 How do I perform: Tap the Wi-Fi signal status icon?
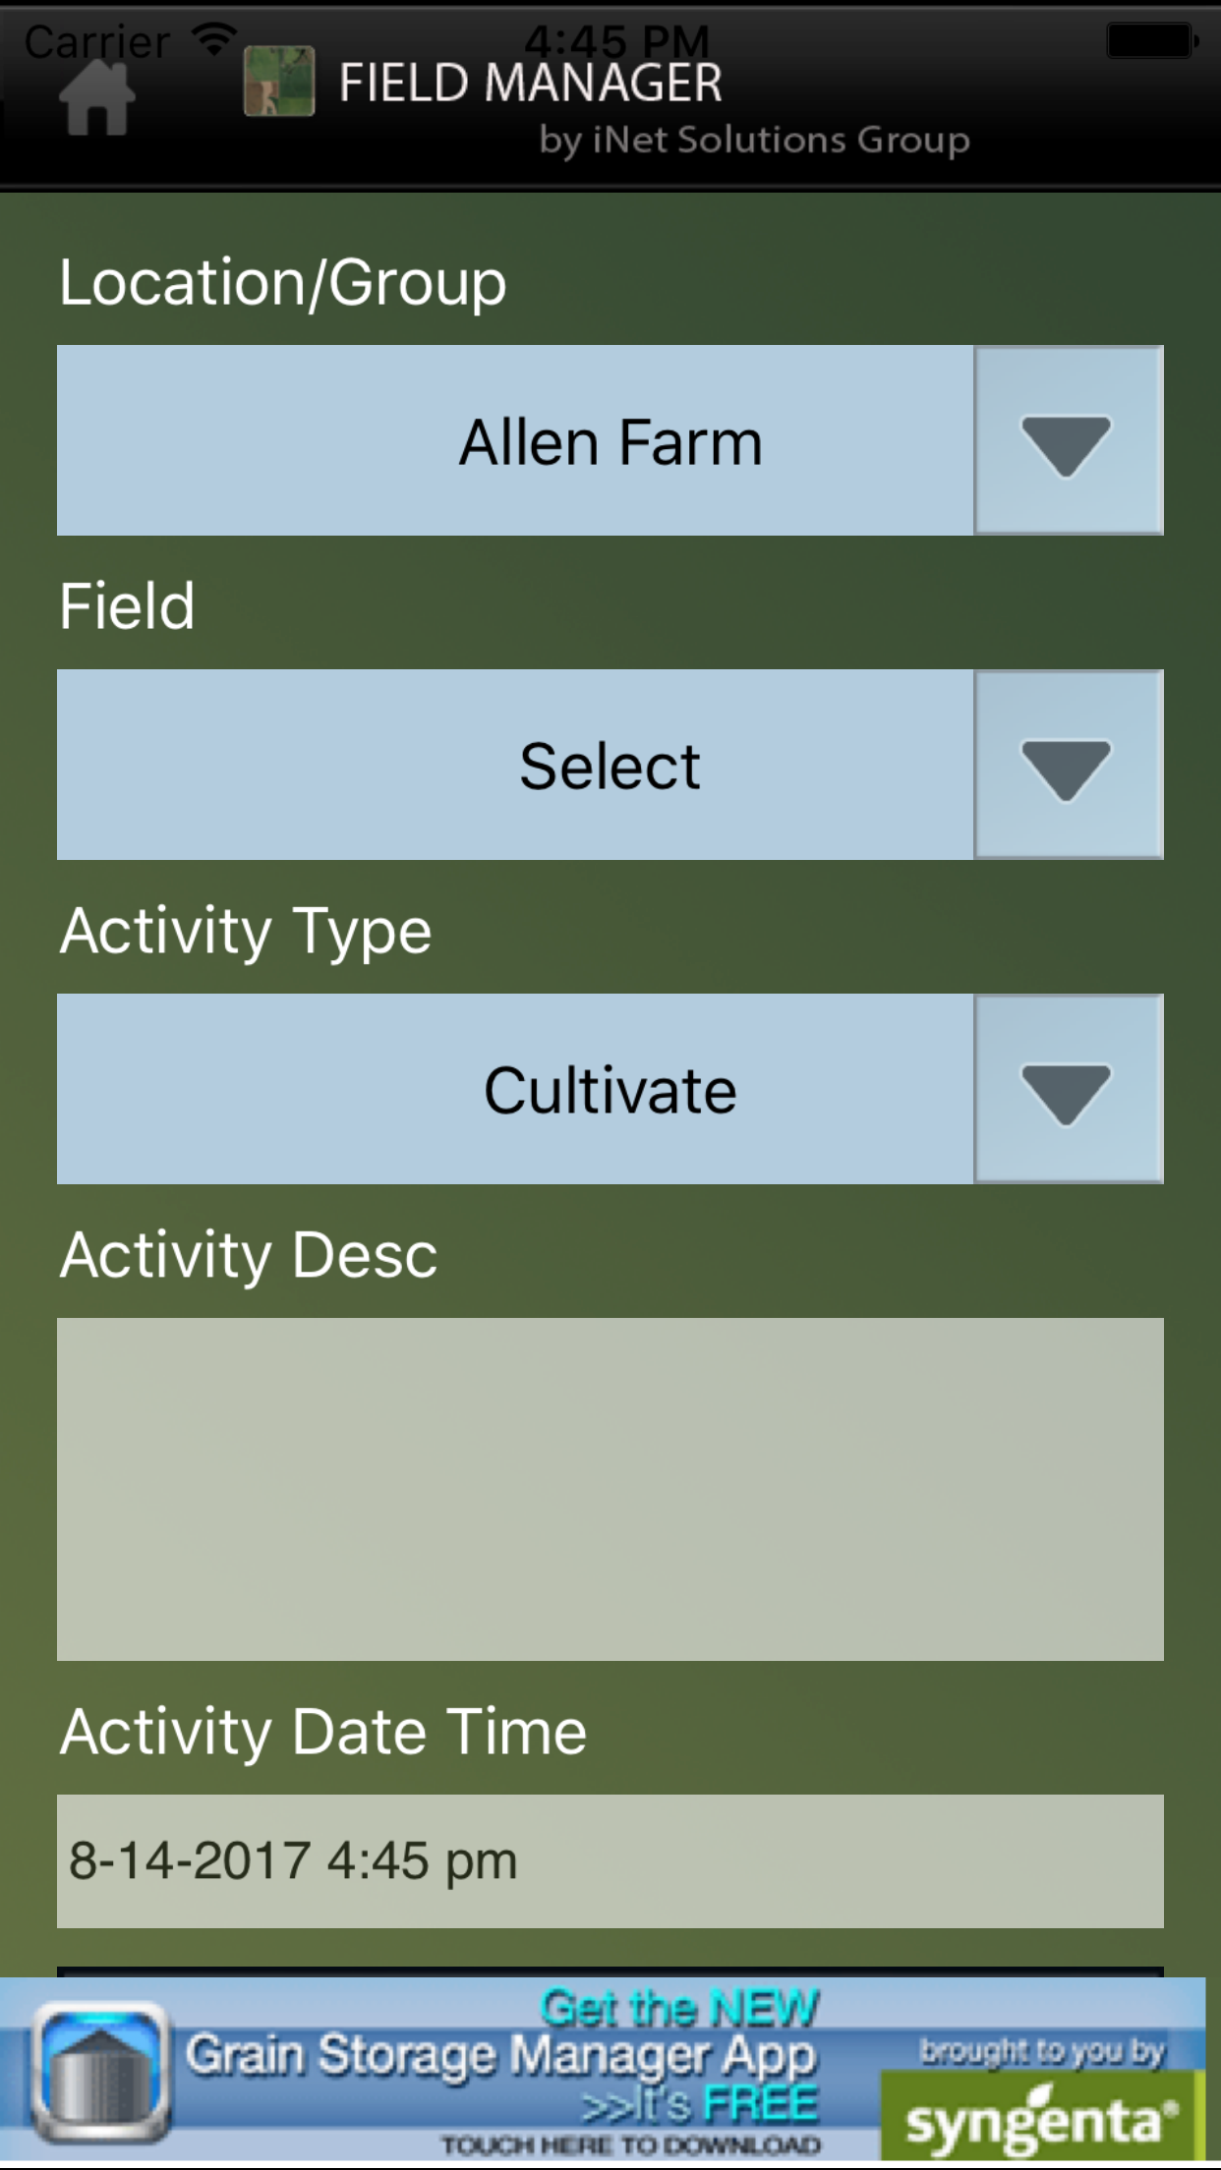212,38
